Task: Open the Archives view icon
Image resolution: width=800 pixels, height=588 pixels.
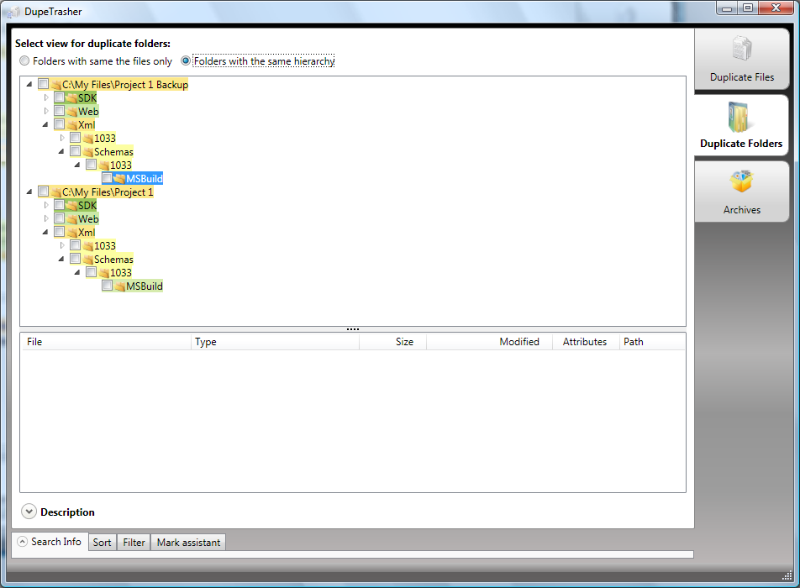Action: click(741, 181)
